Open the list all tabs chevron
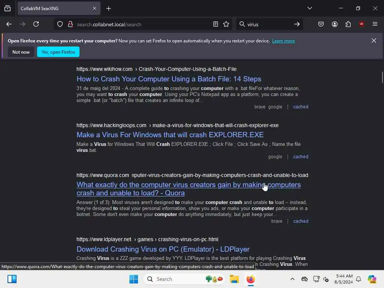Image resolution: width=384 pixels, height=288 pixels. [309, 8]
